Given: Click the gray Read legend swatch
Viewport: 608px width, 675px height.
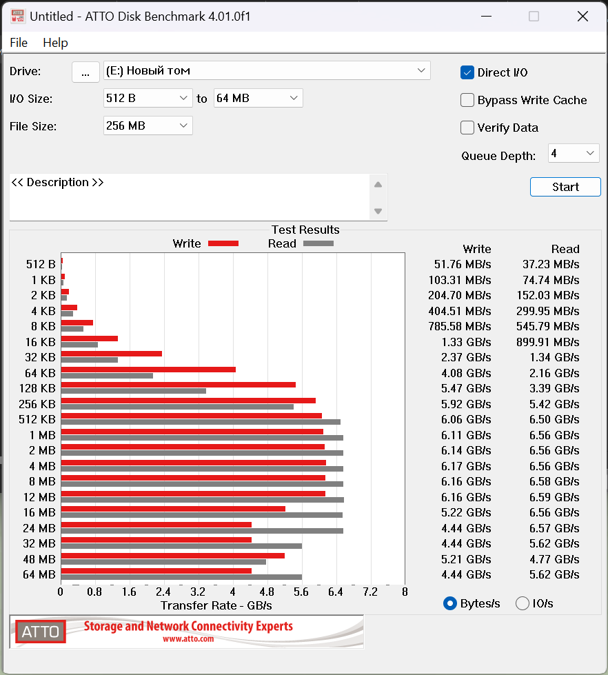Looking at the screenshot, I should [x=318, y=243].
